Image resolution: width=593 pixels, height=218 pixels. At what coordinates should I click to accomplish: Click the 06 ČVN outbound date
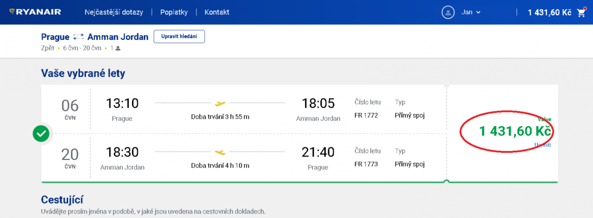(x=70, y=109)
